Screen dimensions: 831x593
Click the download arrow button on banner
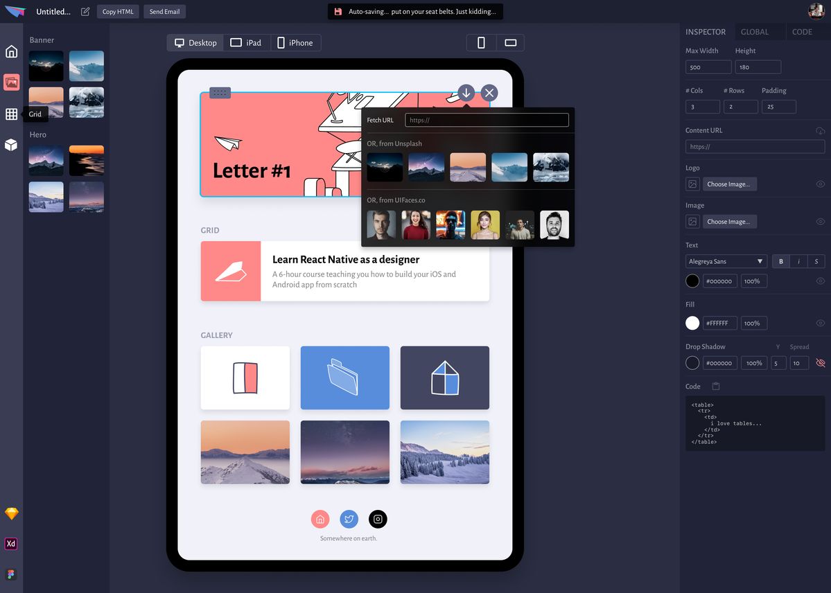point(466,93)
